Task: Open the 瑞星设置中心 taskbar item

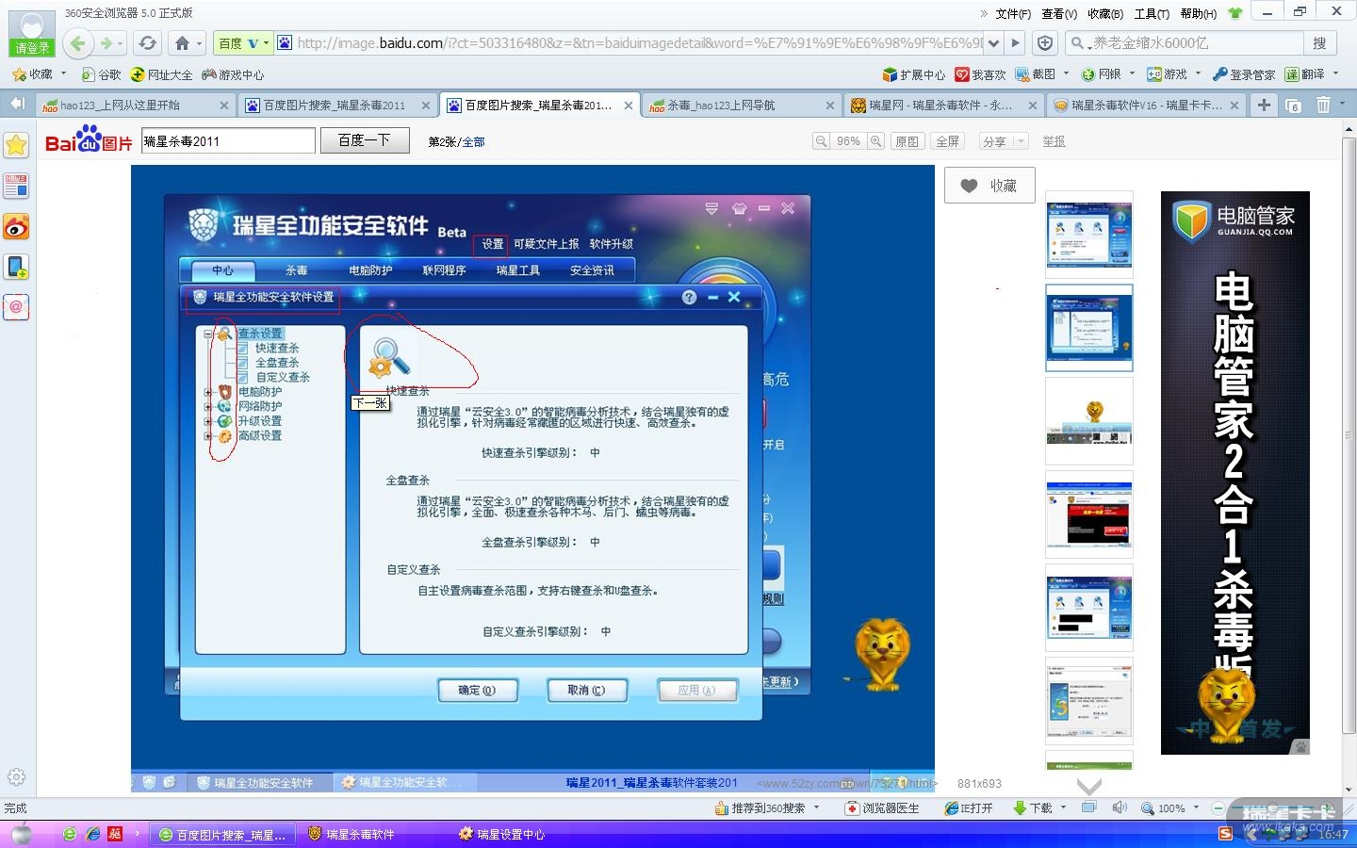Action: click(x=501, y=834)
